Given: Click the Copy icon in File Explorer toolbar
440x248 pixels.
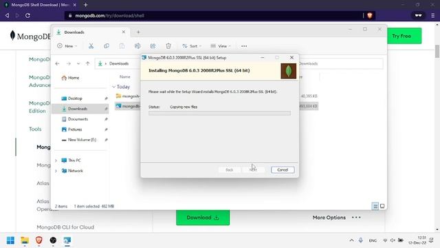Looking at the screenshot, I should (x=107, y=46).
